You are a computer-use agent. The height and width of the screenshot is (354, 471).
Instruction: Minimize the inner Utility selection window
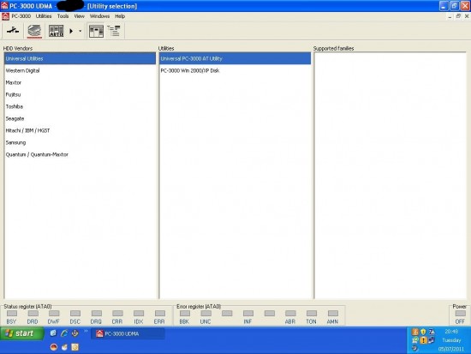450,16
